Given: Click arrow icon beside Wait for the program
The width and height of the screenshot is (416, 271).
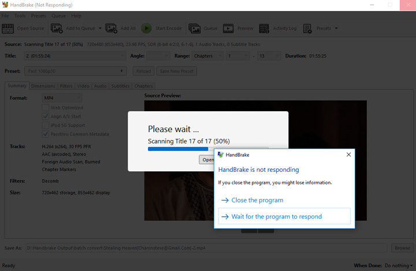Looking at the screenshot, I should pos(225,217).
